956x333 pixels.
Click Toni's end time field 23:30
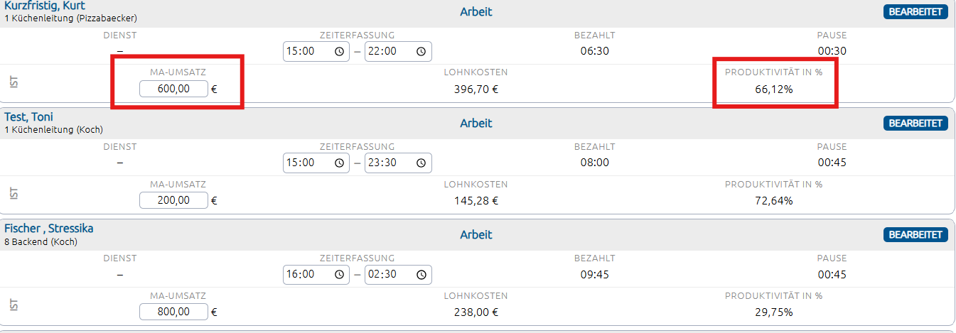388,163
